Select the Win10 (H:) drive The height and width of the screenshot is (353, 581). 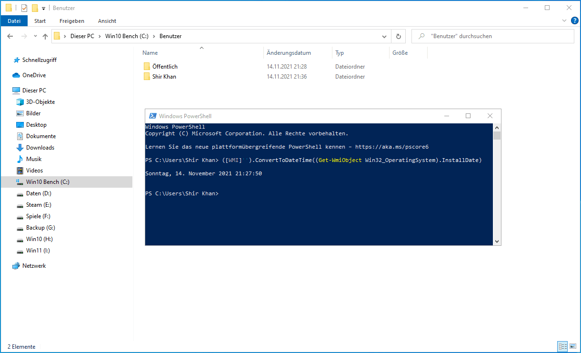click(x=39, y=239)
